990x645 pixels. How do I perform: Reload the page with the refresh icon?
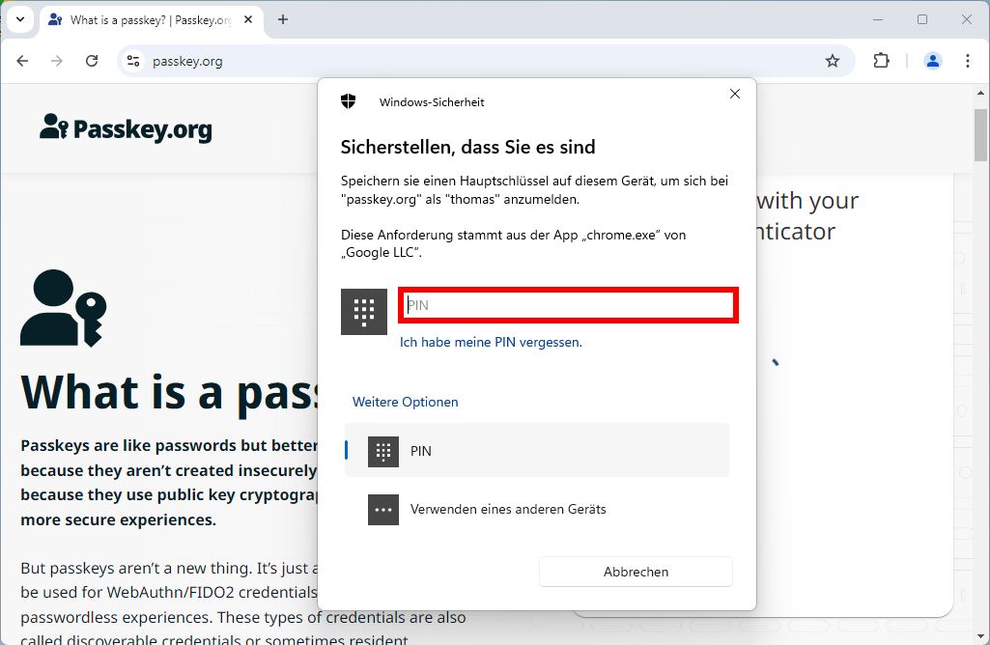[92, 60]
